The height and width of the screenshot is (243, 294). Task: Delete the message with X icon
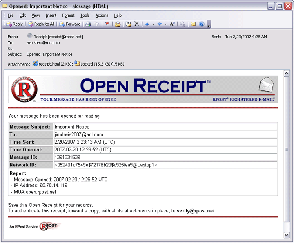(x=137, y=24)
